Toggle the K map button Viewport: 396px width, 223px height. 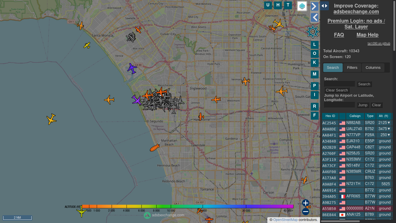coord(315,62)
